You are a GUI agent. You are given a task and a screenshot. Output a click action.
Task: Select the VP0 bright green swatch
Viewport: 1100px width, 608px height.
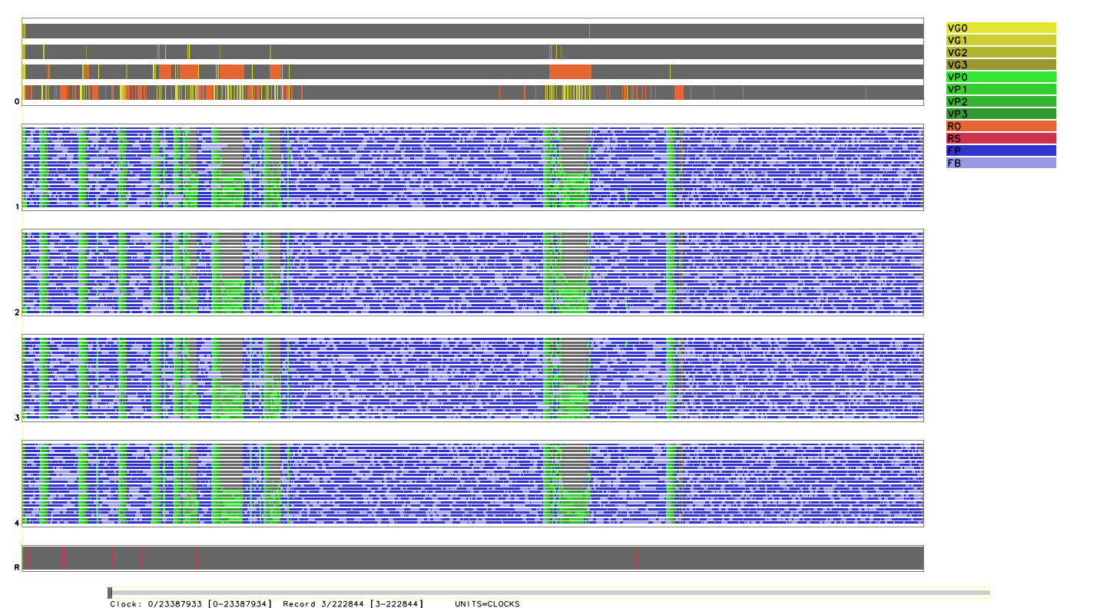[1000, 77]
